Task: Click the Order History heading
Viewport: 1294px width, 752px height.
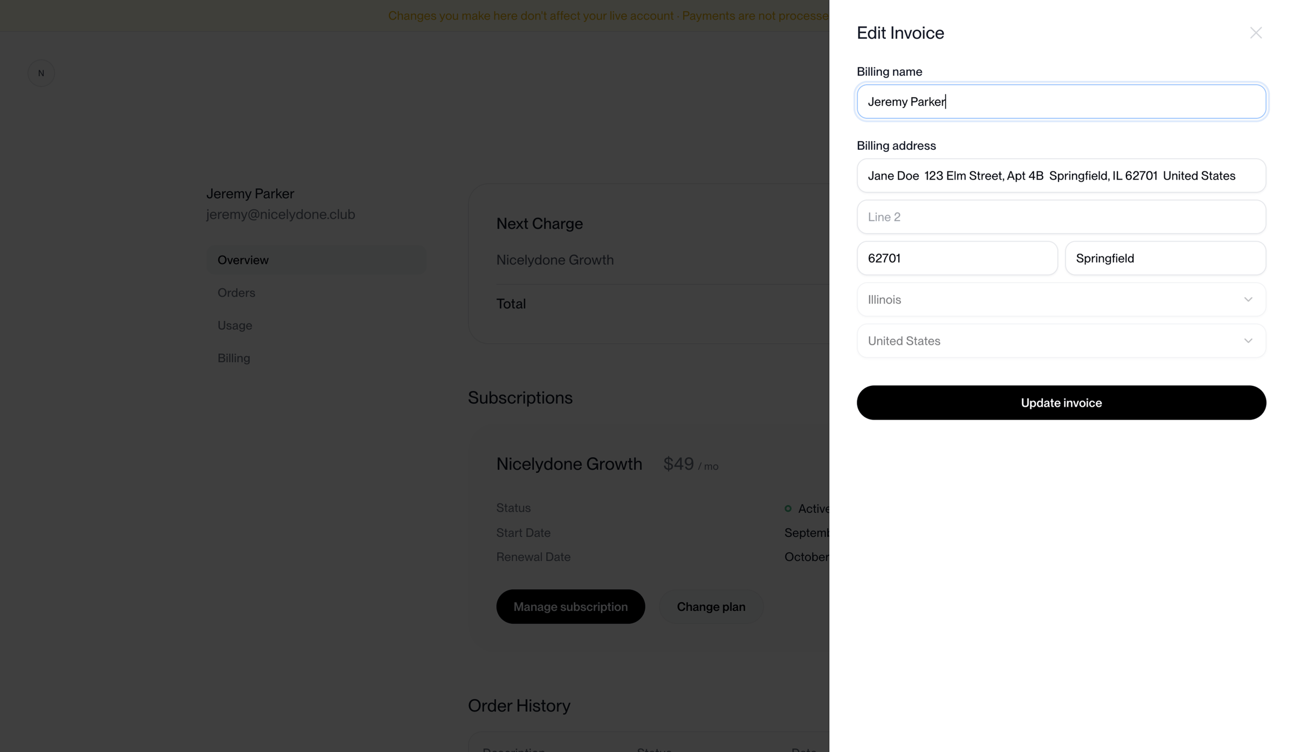Action: click(x=519, y=706)
